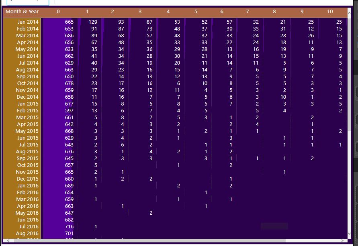358x246 pixels.
Task: Click value 682 in Jun 2016 row
Action: pyautogui.click(x=69, y=220)
